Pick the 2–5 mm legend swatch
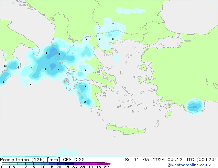Screen dimensions: 218x168 (x=30, y=164)
